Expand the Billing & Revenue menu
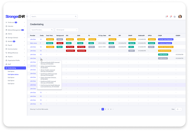The image size is (189, 131). (x=25, y=52)
